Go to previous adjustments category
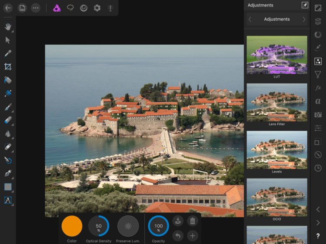 pos(250,20)
